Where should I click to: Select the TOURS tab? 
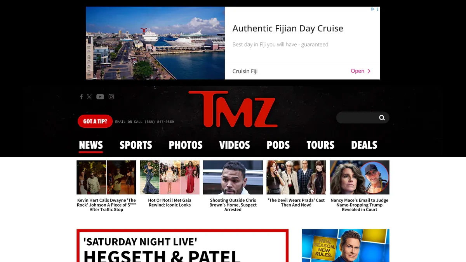click(320, 145)
